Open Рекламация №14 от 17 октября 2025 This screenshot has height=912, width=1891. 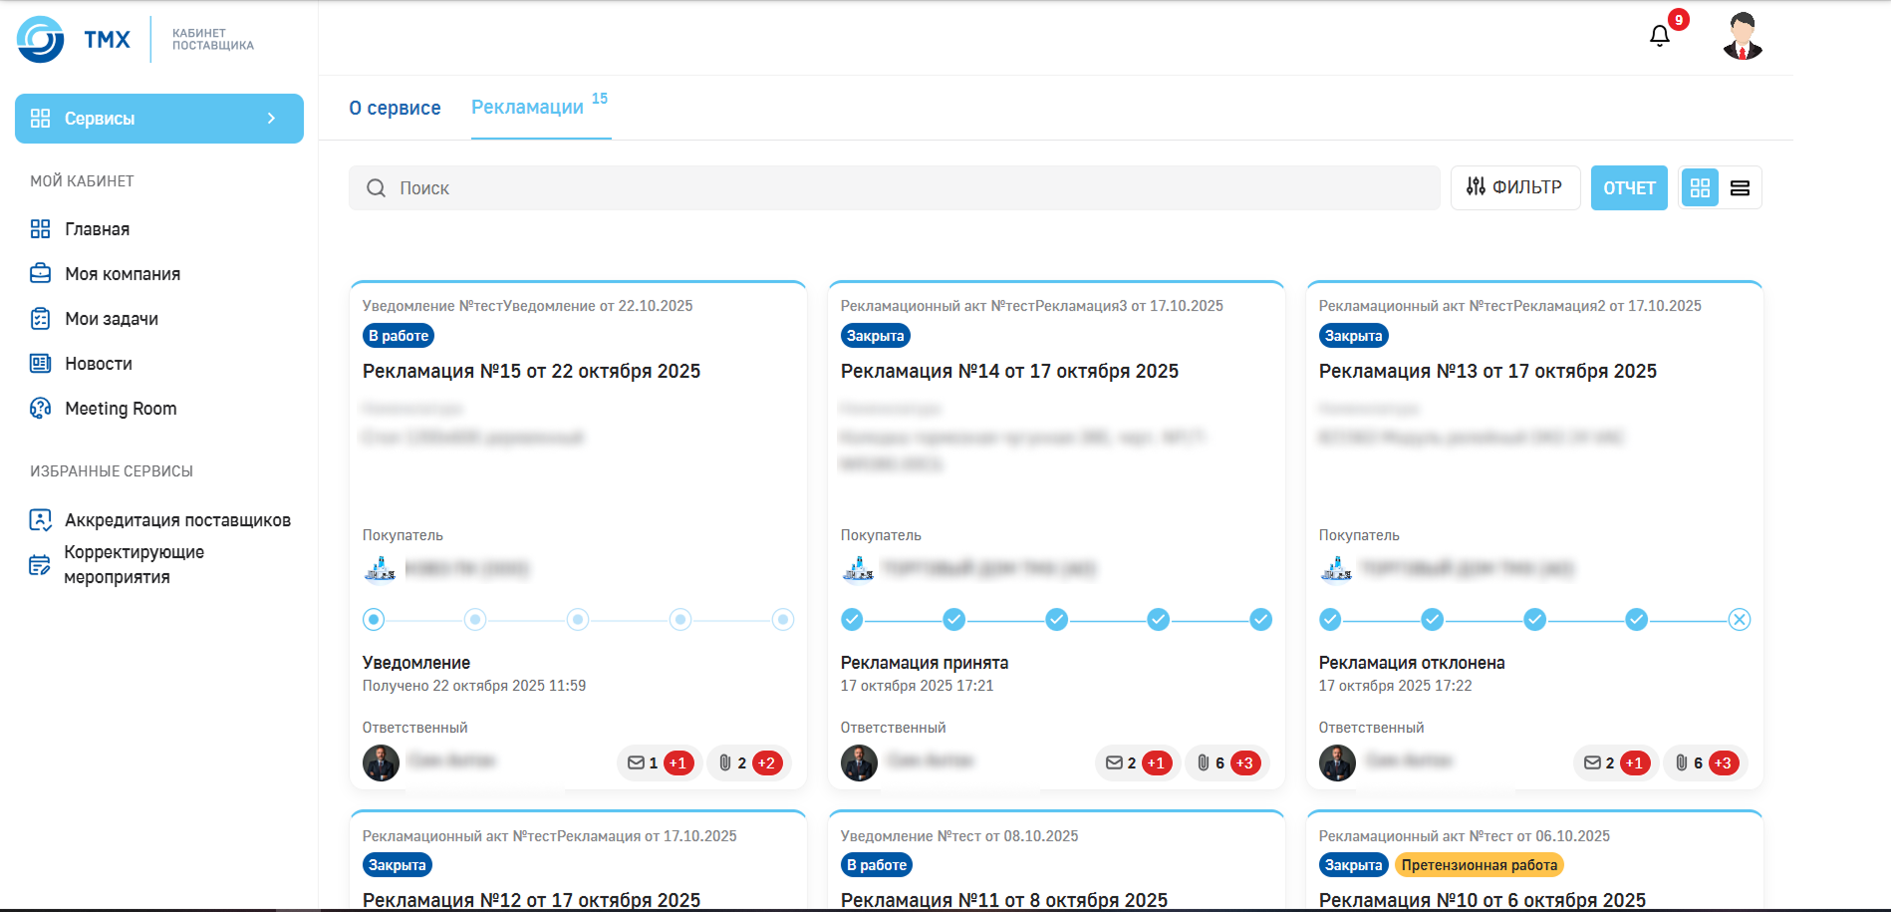point(1009,371)
